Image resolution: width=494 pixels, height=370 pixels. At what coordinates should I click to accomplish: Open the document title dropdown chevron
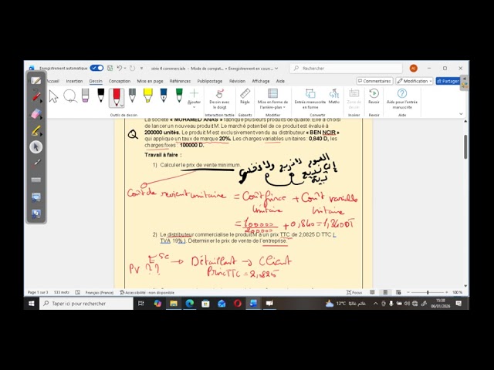pos(276,69)
